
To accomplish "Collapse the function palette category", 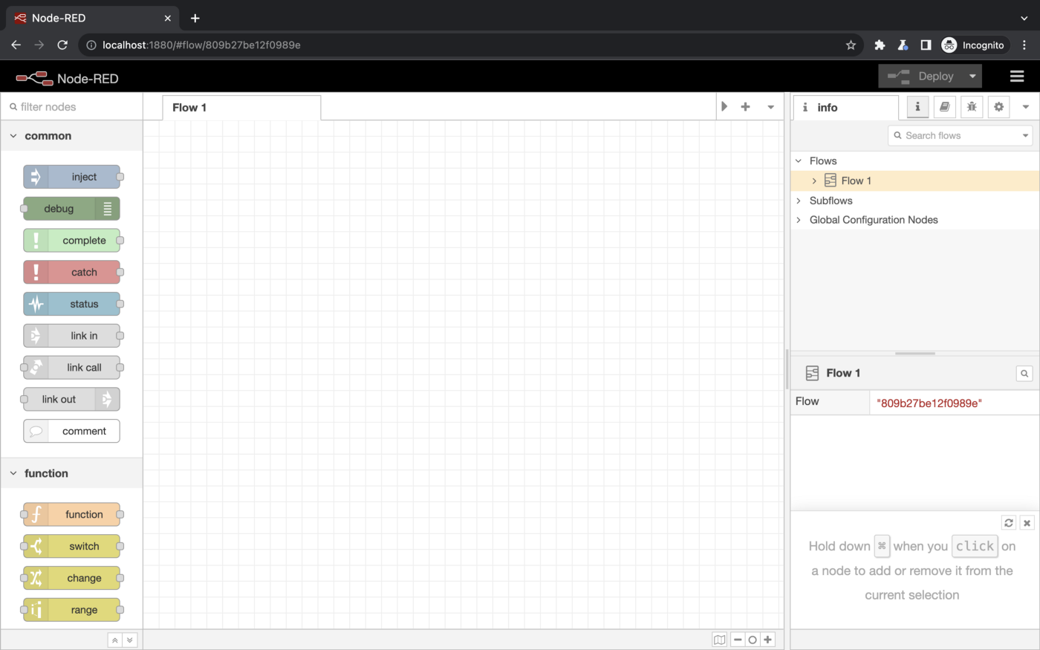I will click(x=13, y=473).
